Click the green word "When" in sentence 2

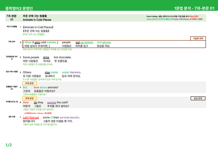[x=28, y=42]
